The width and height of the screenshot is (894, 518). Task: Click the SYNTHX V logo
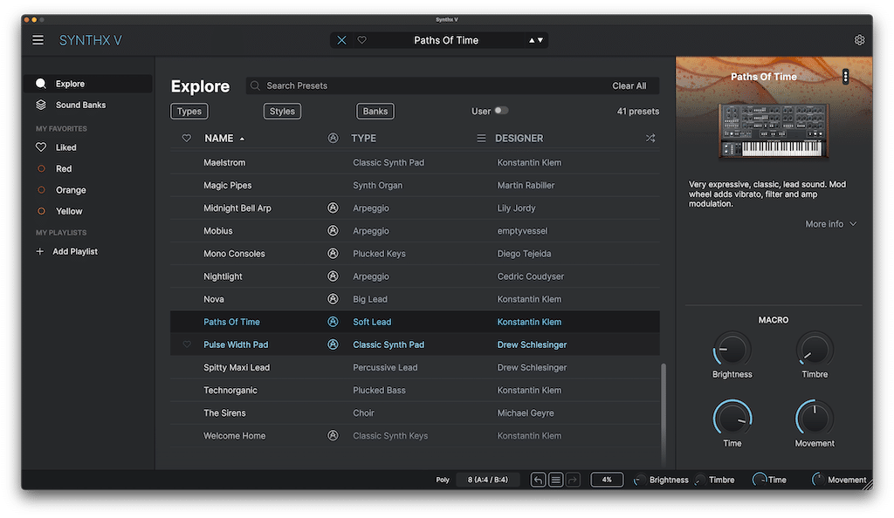91,40
